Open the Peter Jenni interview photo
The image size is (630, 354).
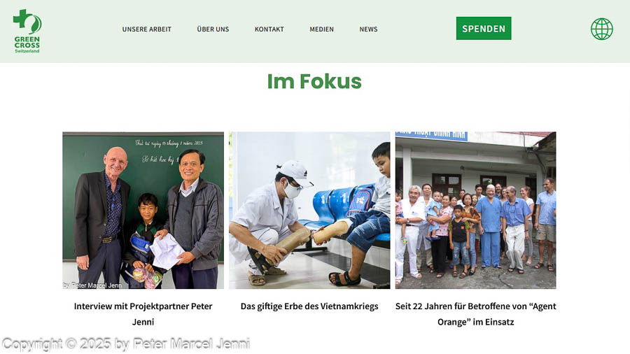pos(143,211)
